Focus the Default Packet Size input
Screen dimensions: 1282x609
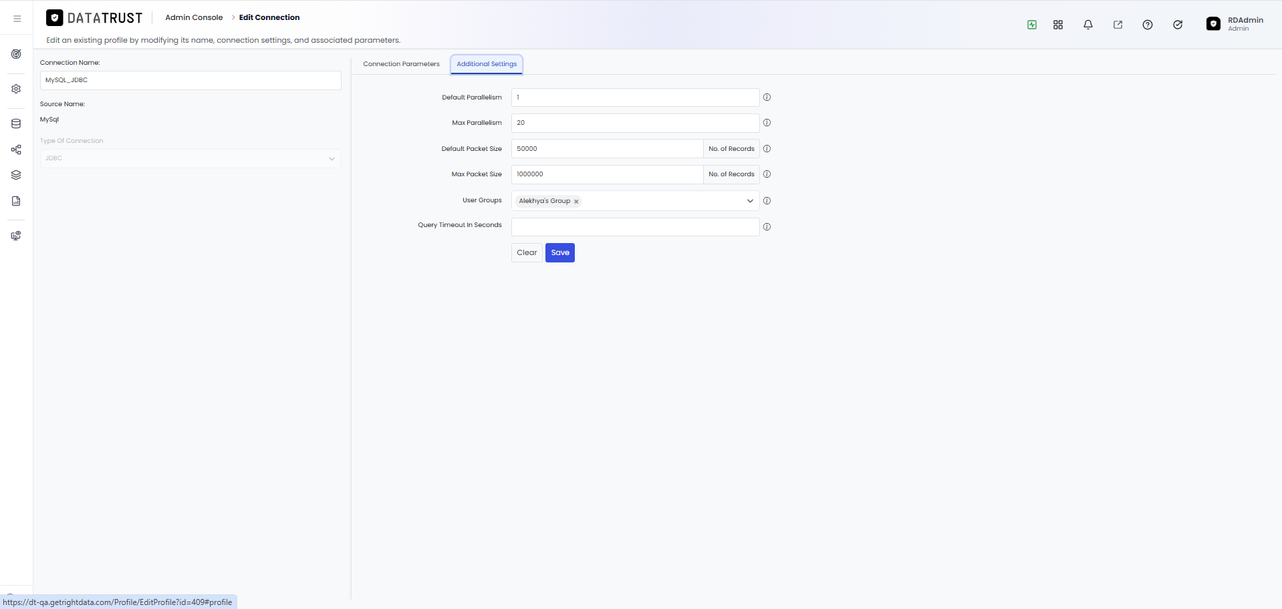pos(607,149)
